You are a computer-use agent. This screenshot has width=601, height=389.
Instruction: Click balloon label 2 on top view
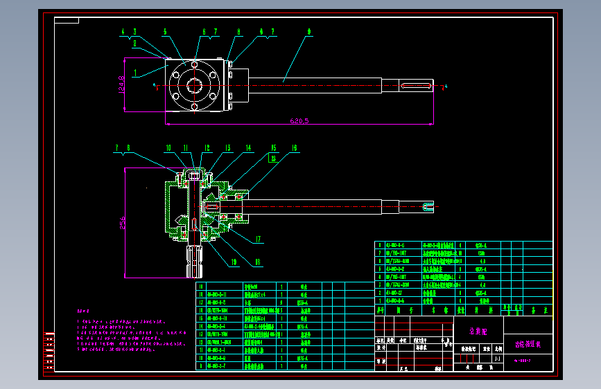[134, 44]
